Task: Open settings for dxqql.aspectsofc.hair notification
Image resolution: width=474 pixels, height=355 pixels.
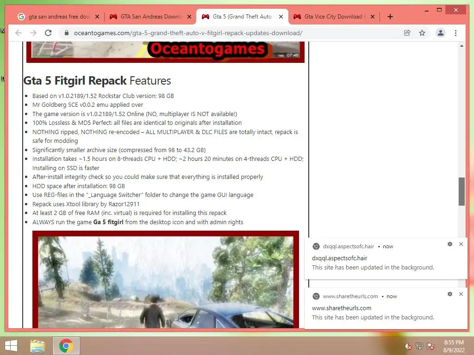Action: 450,244
